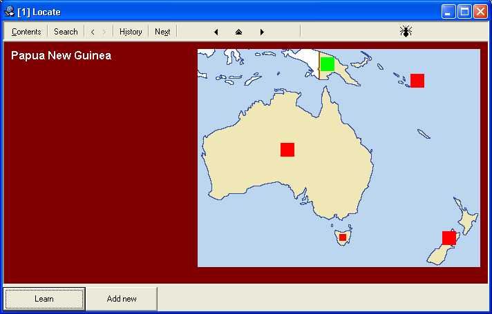This screenshot has width=492, height=314.
Task: Select the green square on Papua New Guinea
Action: pyautogui.click(x=328, y=64)
